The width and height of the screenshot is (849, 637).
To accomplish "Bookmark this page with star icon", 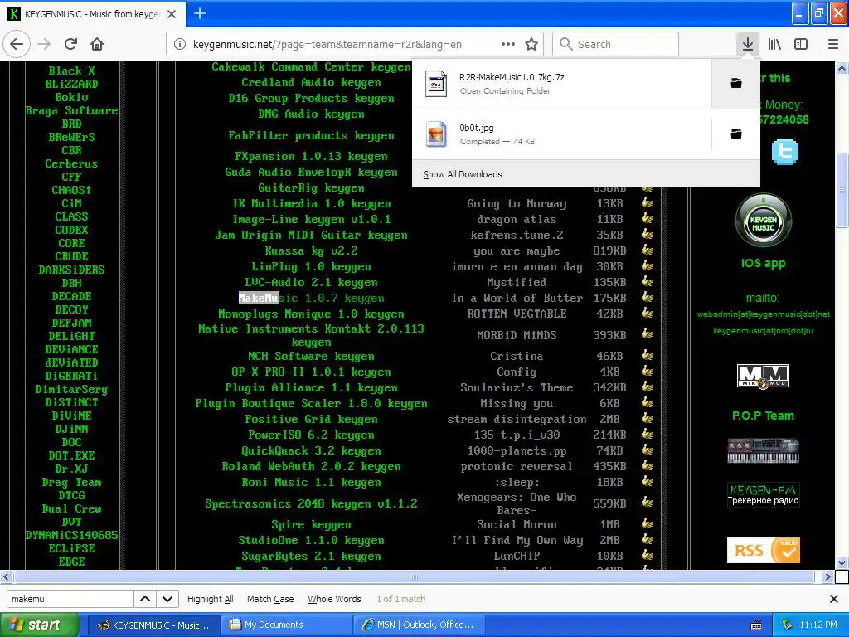I will [531, 44].
